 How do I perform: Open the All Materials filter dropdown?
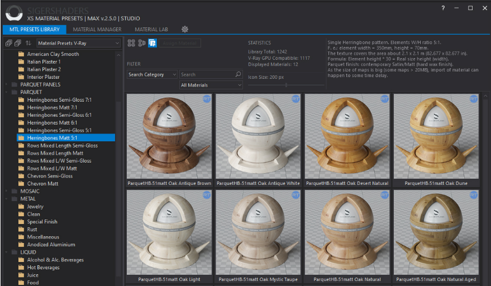click(211, 85)
